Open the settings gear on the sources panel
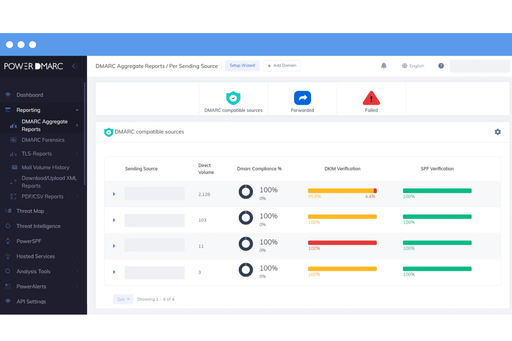The width and height of the screenshot is (512, 341). pyautogui.click(x=497, y=132)
